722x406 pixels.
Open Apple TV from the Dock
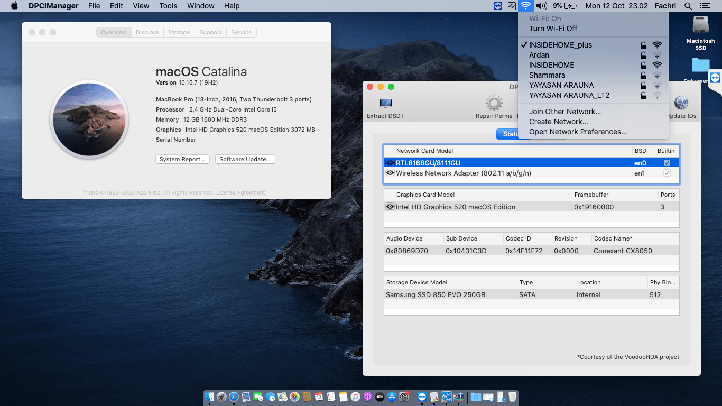tap(379, 396)
